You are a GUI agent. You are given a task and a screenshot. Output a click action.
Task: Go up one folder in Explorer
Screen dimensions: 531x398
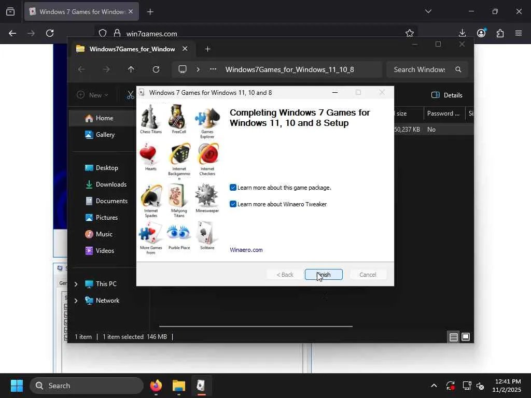click(x=131, y=69)
